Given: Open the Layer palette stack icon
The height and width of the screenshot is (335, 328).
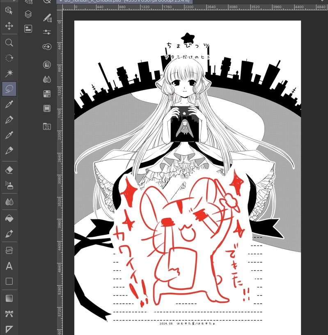Looking at the screenshot, I should click(28, 14).
